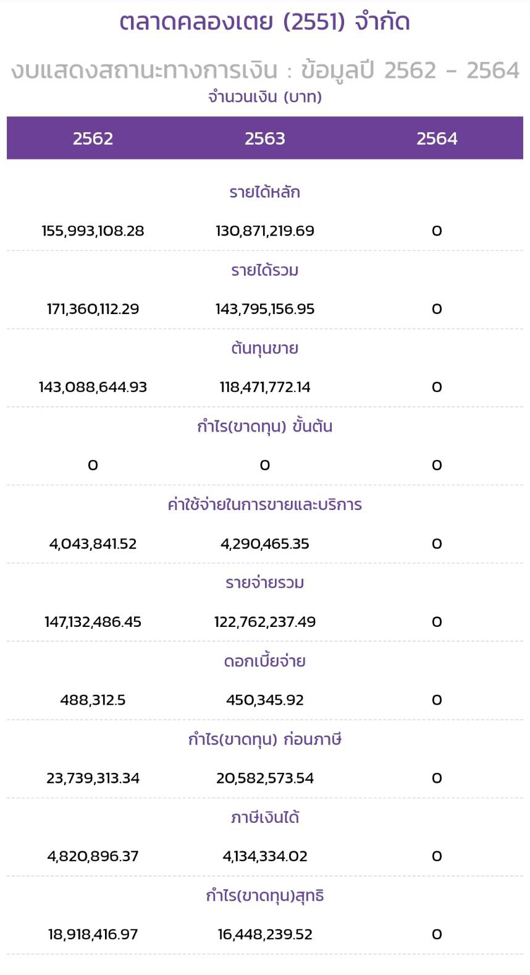Image resolution: width=530 pixels, height=975 pixels.
Task: Select the รายได้หลัก row label
Action: [264, 192]
